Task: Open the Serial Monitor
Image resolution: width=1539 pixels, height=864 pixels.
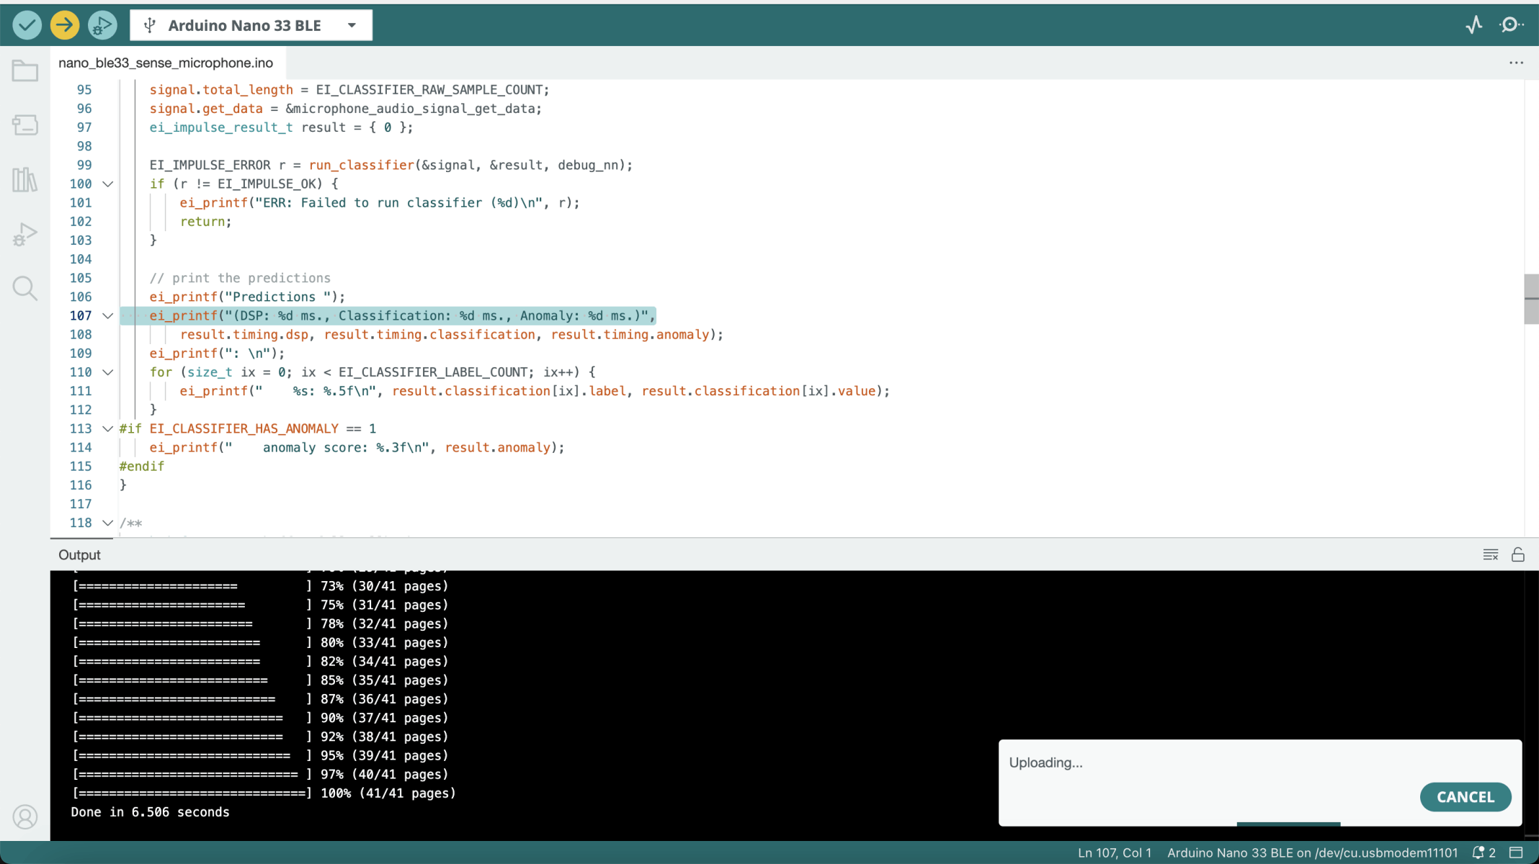Action: 1511,25
